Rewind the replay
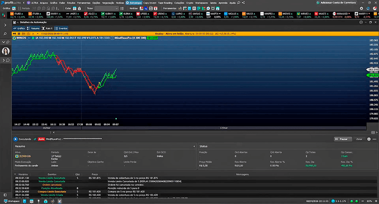This screenshot has height=204, width=379. coord(14,34)
